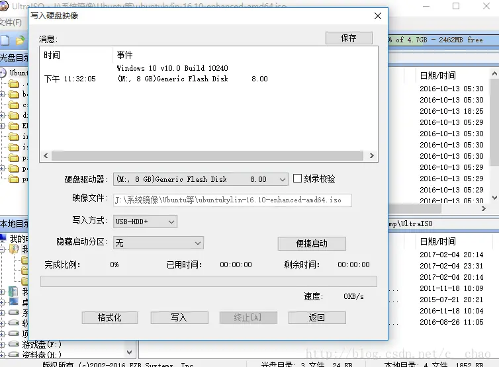Select the 2015-07-21 20:21 local file row
Screen dimensions: 499x367
451,300
